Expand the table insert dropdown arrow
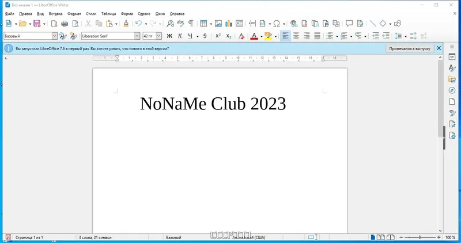Viewport: 461px width, 243px height. (211, 24)
